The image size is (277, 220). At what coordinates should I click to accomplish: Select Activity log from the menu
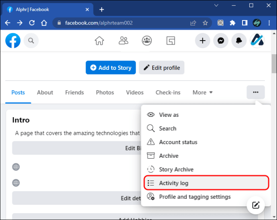click(173, 183)
